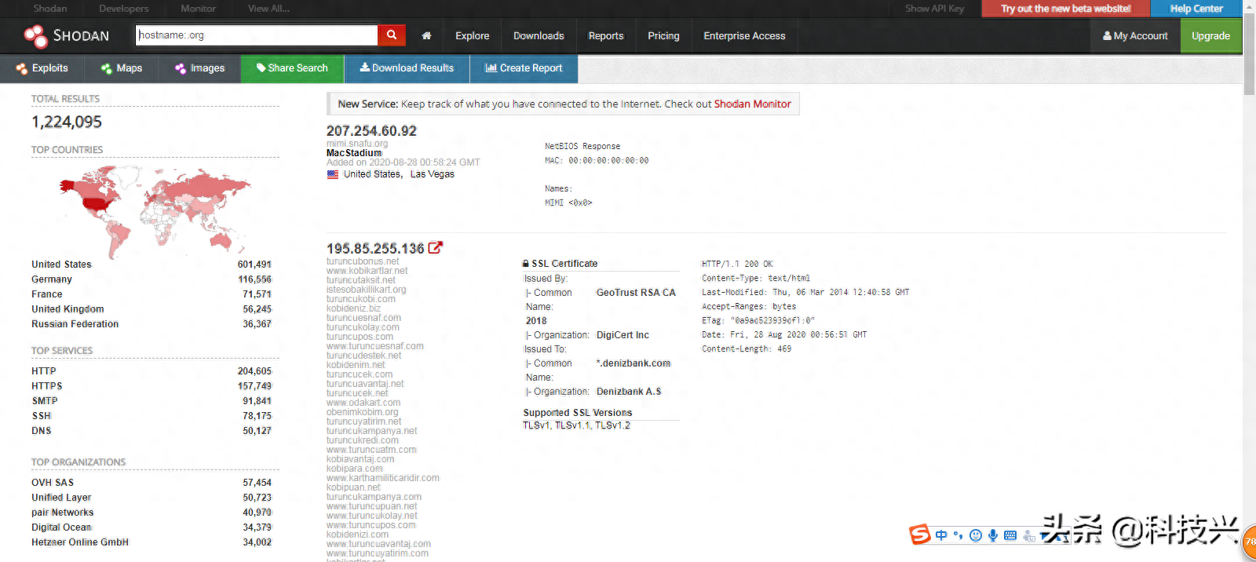1256x562 pixels.
Task: Click inside the hostname search field
Action: tap(257, 35)
